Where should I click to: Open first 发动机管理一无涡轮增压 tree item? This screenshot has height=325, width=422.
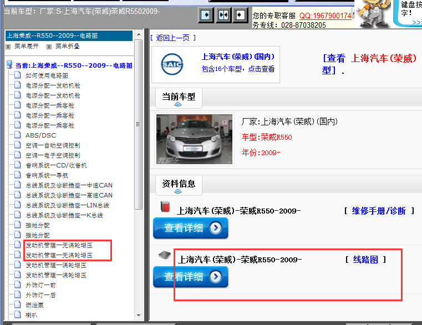59,245
